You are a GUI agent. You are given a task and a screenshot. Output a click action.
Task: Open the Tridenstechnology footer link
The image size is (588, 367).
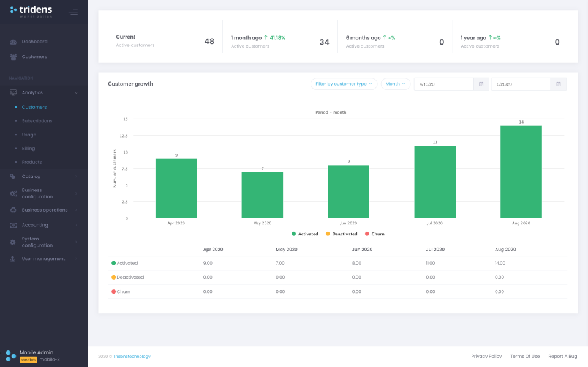tap(131, 356)
